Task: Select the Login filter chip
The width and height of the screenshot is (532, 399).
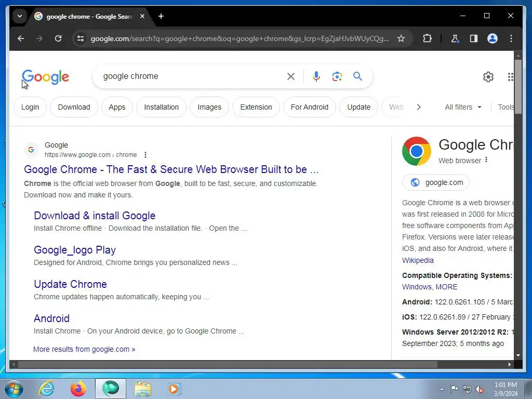Action: click(x=30, y=107)
